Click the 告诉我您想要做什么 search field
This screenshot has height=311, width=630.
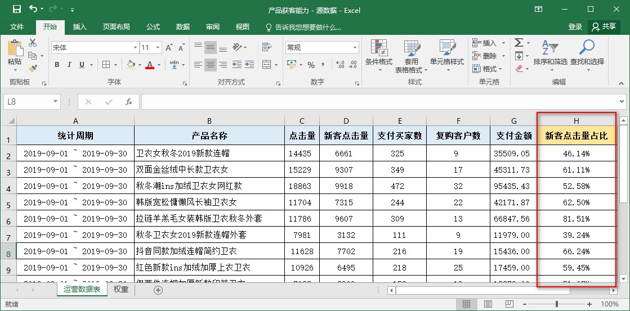pyautogui.click(x=303, y=28)
